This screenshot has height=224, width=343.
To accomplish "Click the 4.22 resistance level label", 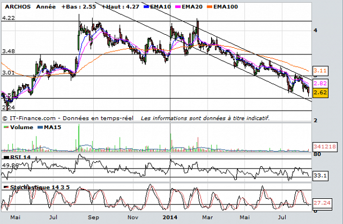I will coord(8,18).
